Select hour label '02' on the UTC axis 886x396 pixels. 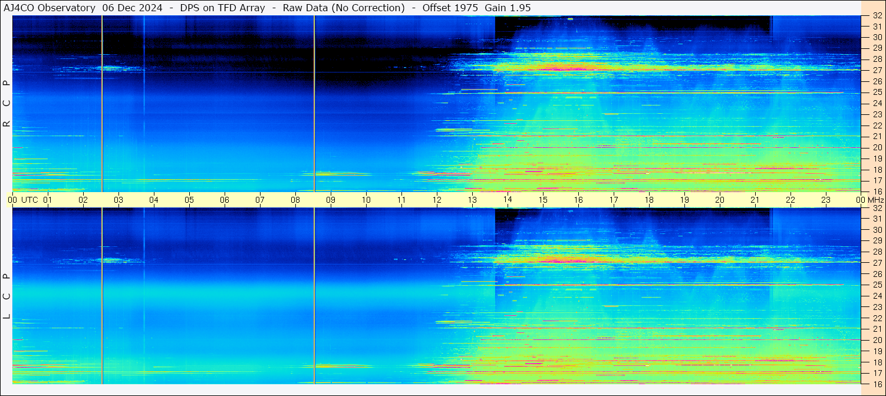[83, 200]
